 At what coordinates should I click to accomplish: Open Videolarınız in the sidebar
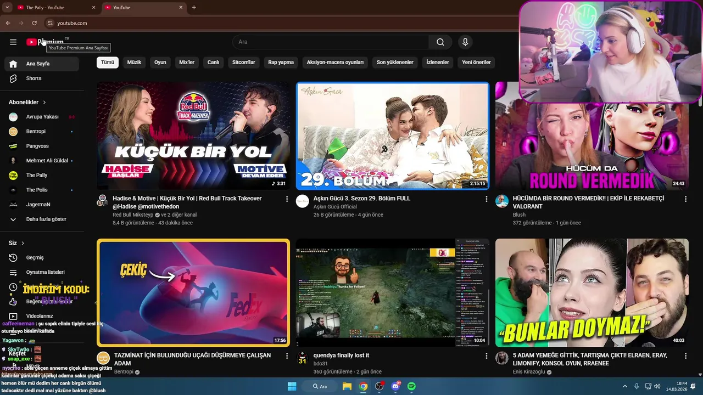coord(42,316)
